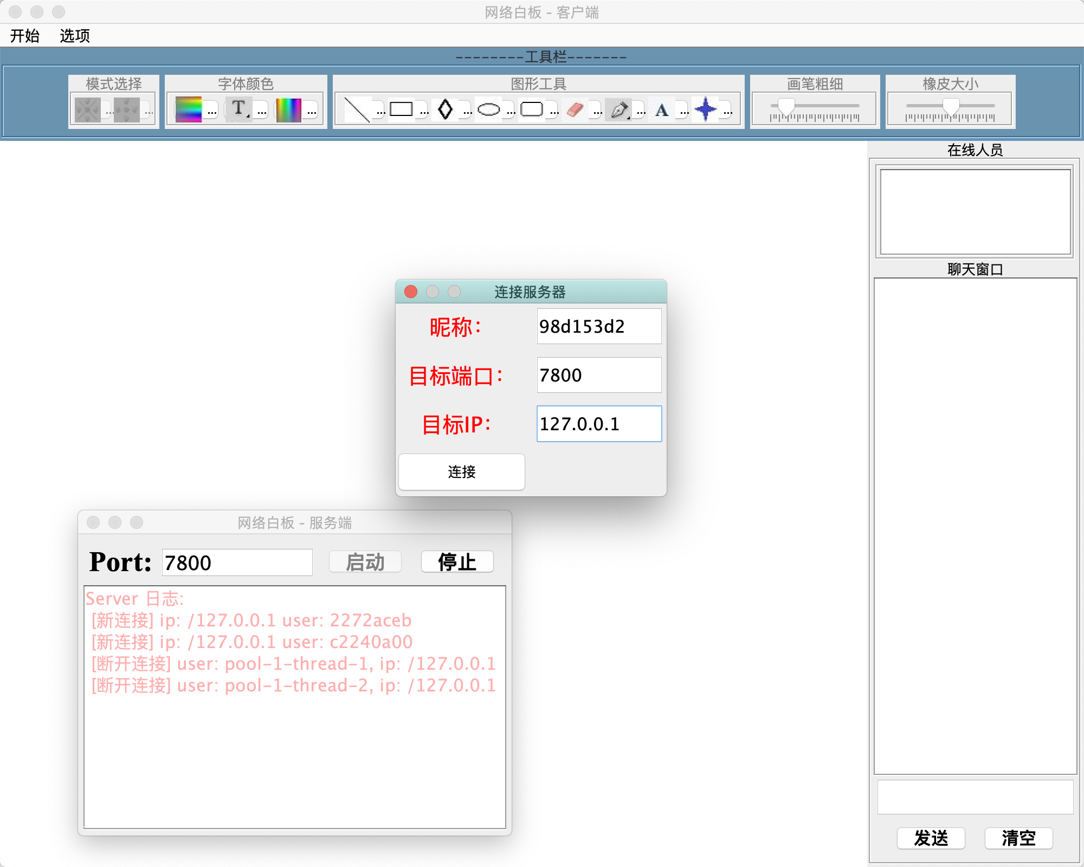The width and height of the screenshot is (1084, 867).
Task: Click the 目标端口 field showing 7800
Action: click(599, 375)
